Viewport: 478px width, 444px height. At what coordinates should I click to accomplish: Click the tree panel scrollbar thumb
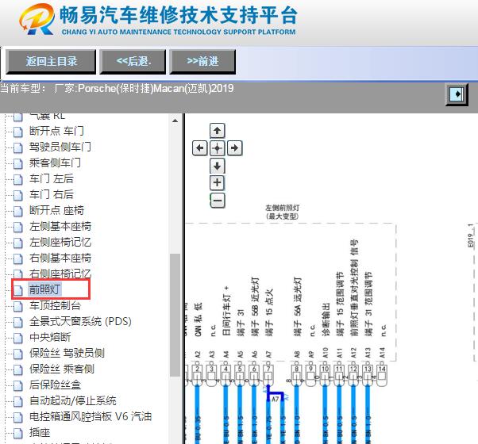click(175, 315)
